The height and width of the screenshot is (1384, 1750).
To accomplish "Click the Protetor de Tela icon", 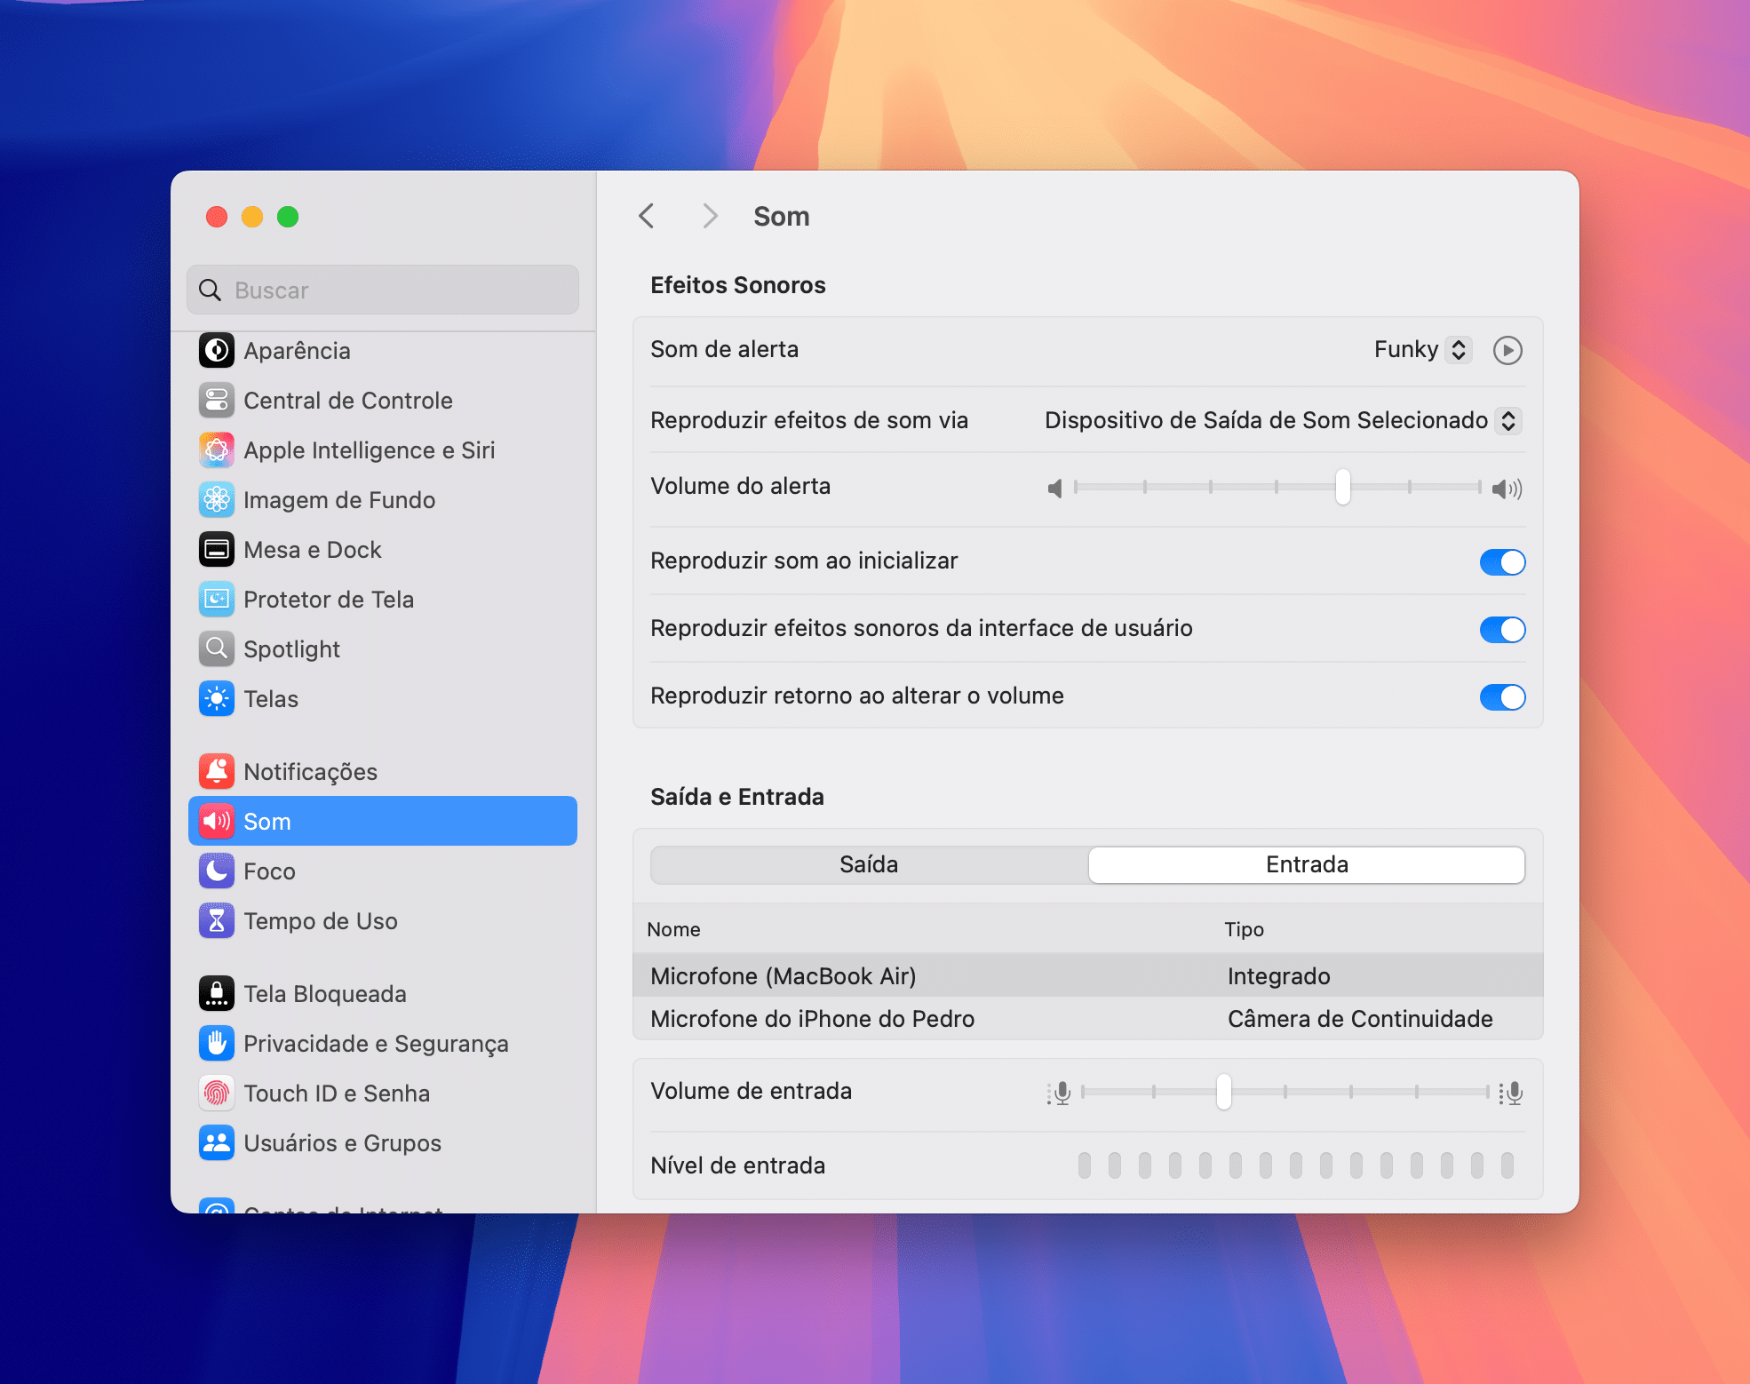I will point(217,600).
